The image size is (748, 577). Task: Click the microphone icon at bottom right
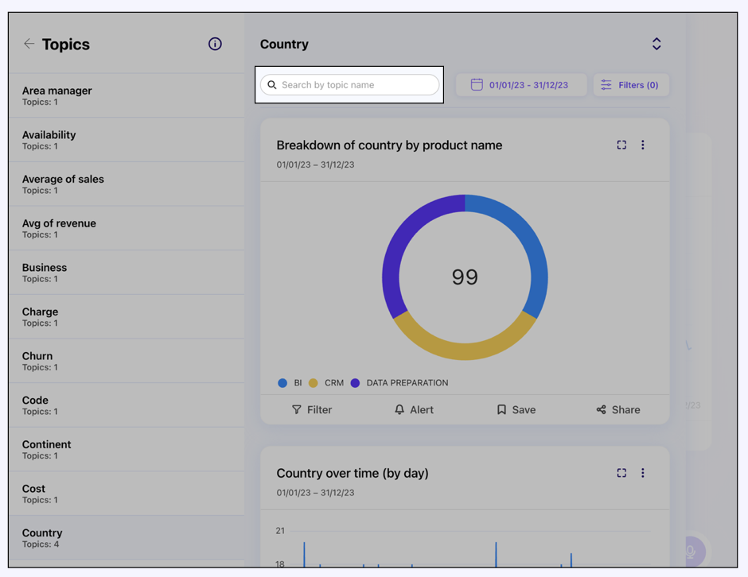(x=690, y=552)
